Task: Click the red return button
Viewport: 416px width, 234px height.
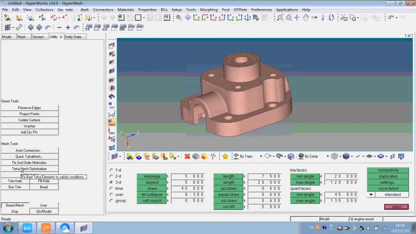Action: pos(396,207)
